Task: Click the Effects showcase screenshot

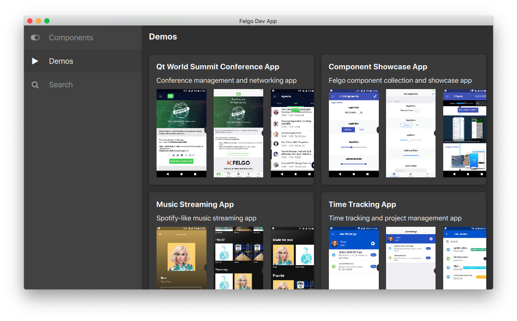Action: (x=465, y=133)
